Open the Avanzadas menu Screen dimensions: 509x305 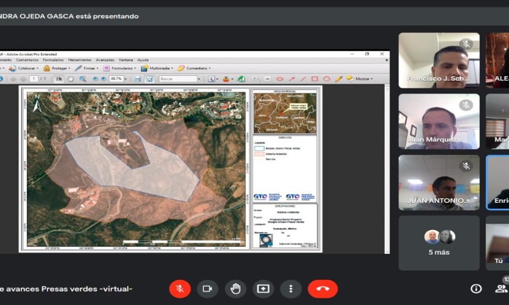click(105, 60)
